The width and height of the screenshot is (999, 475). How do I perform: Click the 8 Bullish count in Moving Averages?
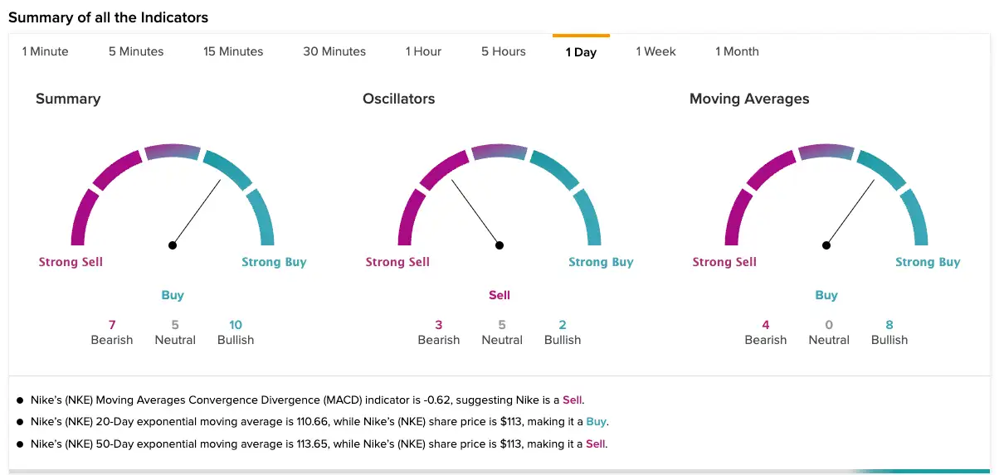click(889, 332)
